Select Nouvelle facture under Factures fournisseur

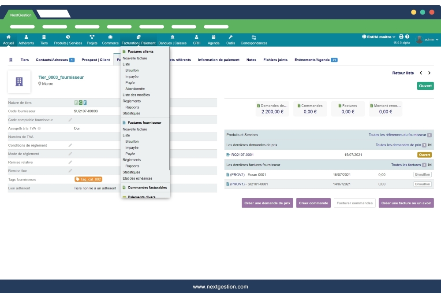[135, 129]
